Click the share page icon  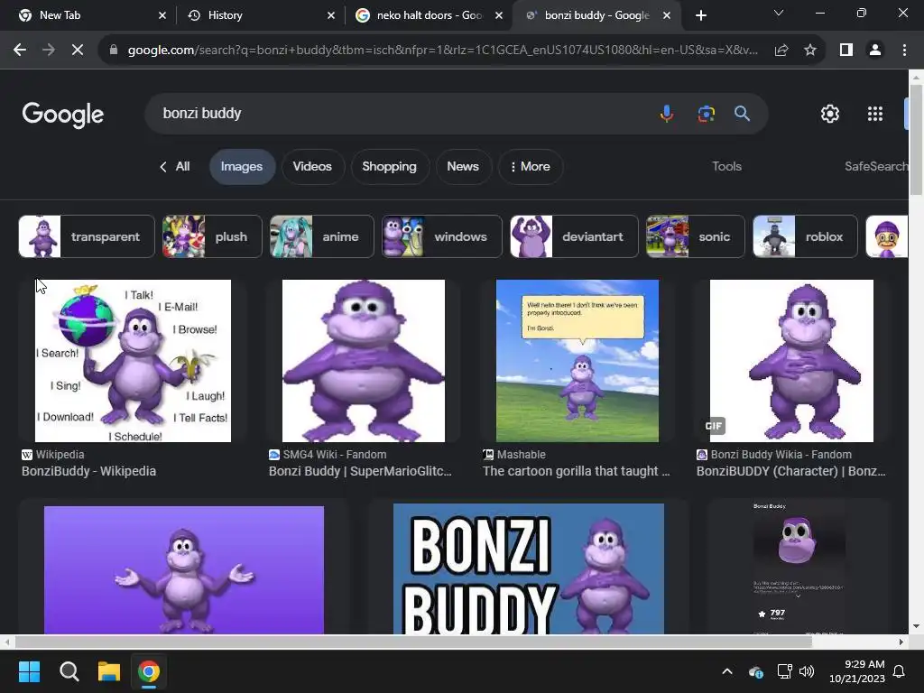click(781, 51)
